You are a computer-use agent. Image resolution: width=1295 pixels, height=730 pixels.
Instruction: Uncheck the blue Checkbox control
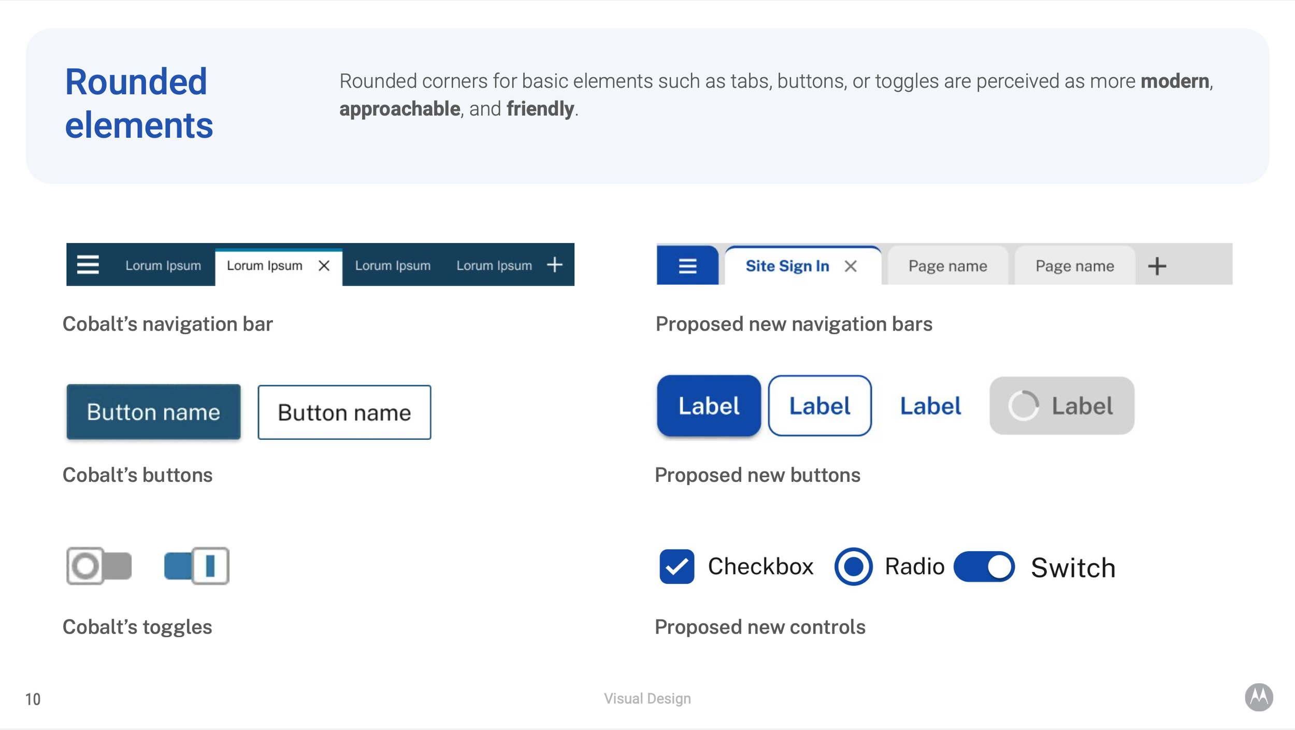point(677,566)
